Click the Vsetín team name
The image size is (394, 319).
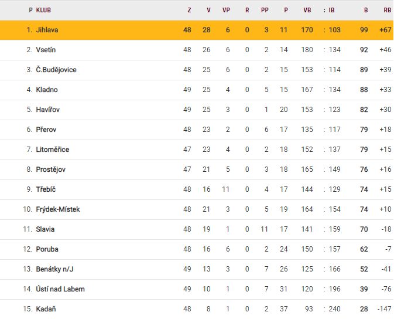46,50
